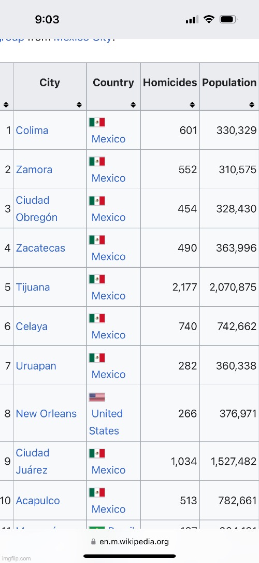Open Mexico link in Zacatecas row
Image resolution: width=259 pixels, height=563 pixels.
pos(108,256)
